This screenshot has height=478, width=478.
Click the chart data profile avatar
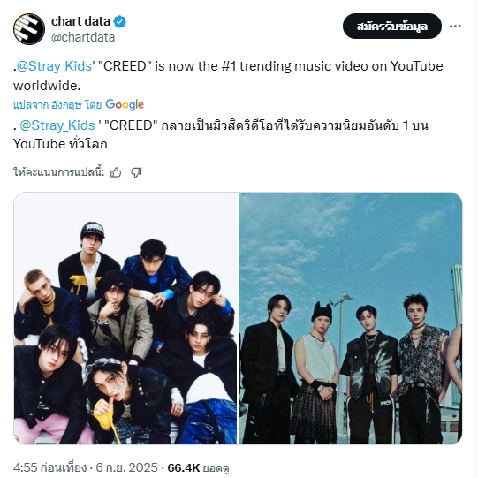pyautogui.click(x=29, y=29)
